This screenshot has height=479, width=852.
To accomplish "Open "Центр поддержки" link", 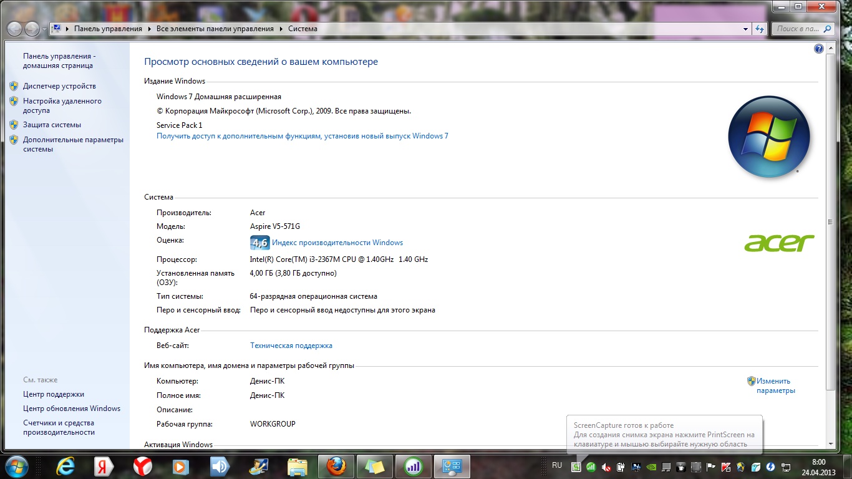I will (x=54, y=394).
